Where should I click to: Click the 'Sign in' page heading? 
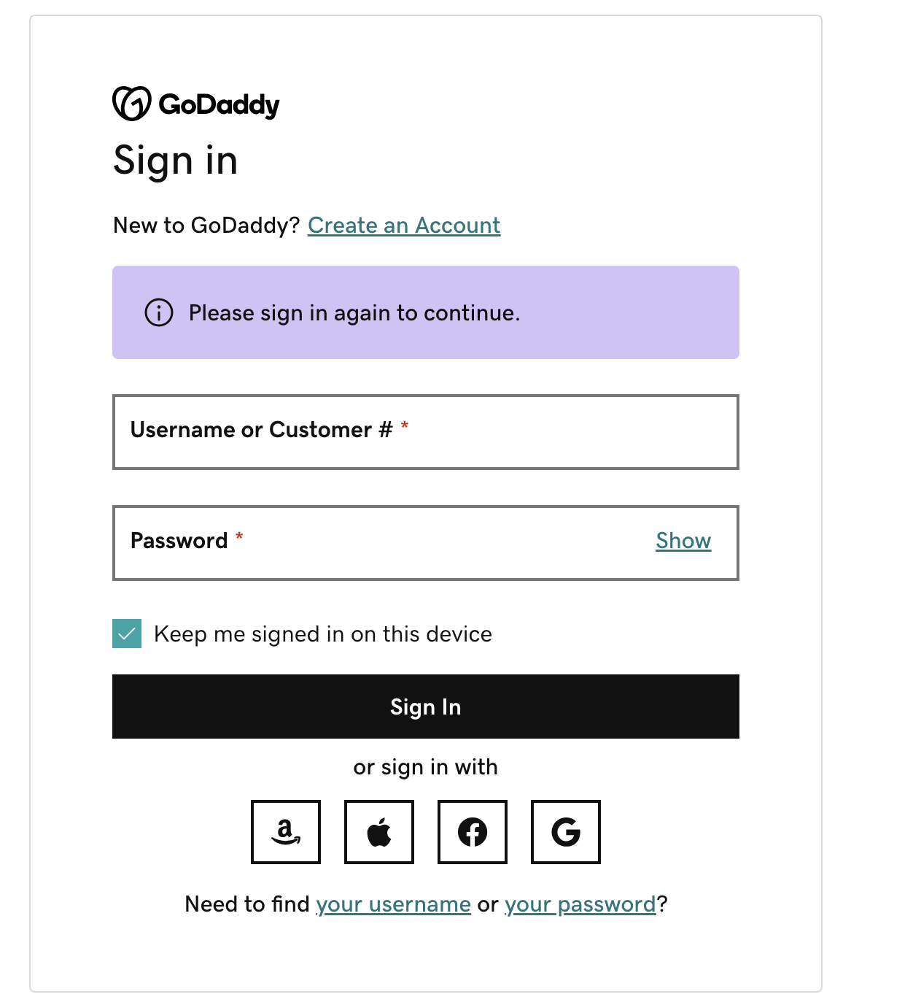tap(176, 161)
